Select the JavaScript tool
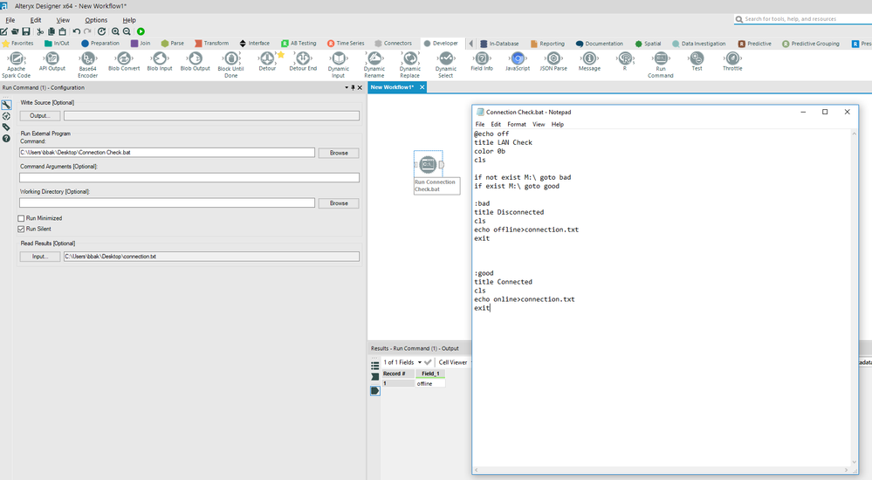The image size is (872, 480). click(518, 62)
